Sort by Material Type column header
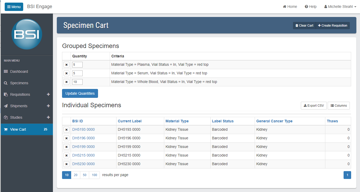This screenshot has height=192, width=360. click(x=177, y=121)
